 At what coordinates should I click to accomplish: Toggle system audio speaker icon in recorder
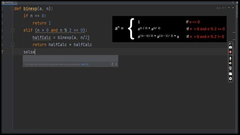pyautogui.click(x=230, y=63)
